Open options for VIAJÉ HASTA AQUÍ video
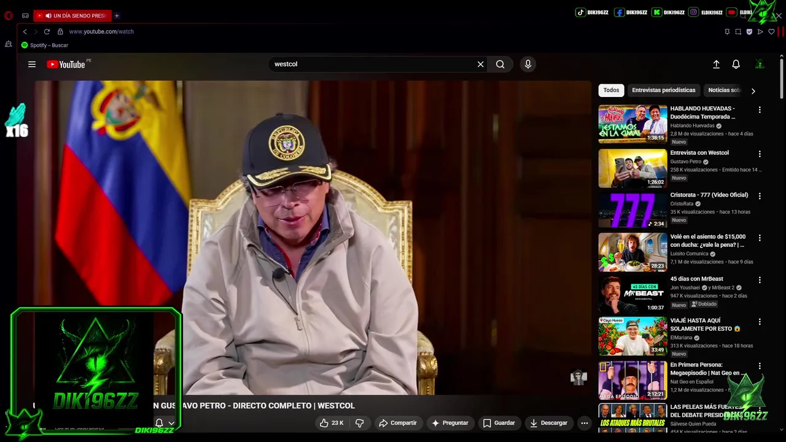The height and width of the screenshot is (442, 786). [x=760, y=322]
